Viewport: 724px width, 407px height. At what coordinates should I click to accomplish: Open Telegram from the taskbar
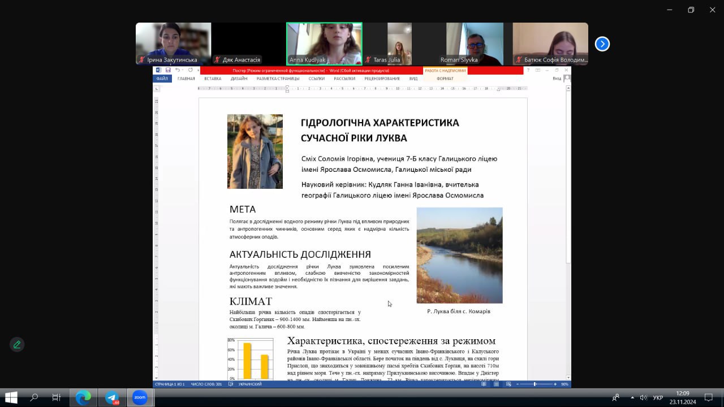coord(112,397)
